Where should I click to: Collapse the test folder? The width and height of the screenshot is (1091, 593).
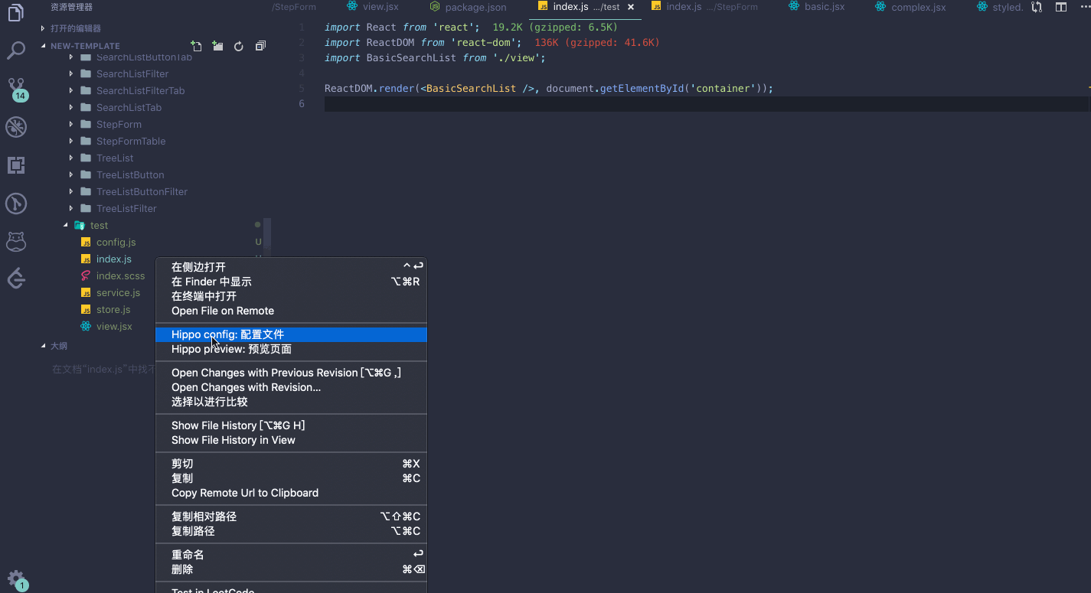[99, 225]
